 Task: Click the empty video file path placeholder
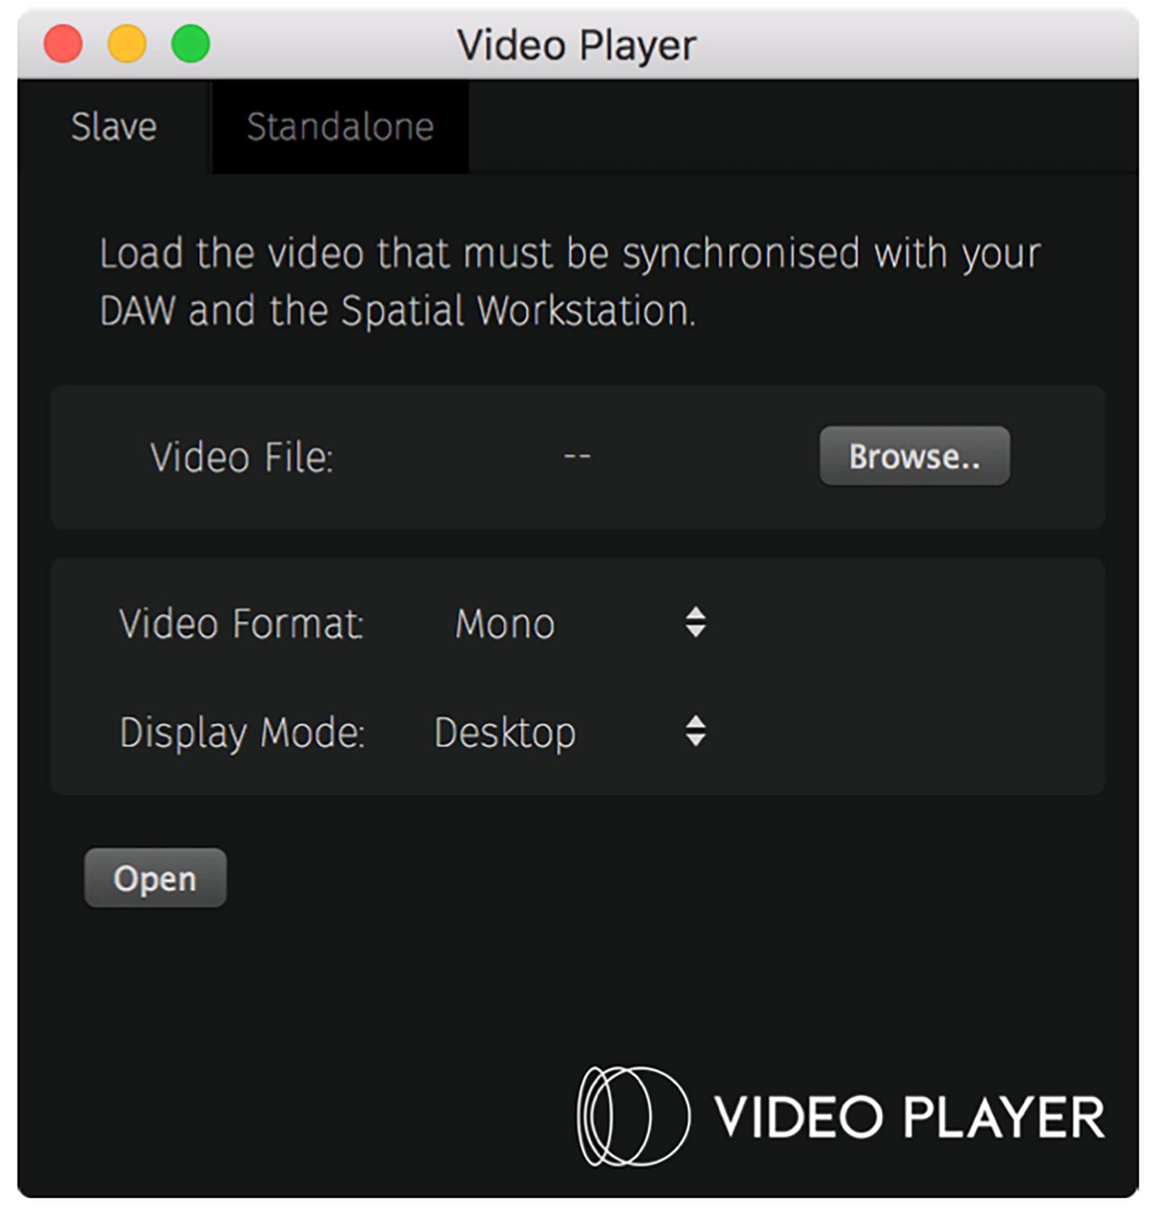576,456
